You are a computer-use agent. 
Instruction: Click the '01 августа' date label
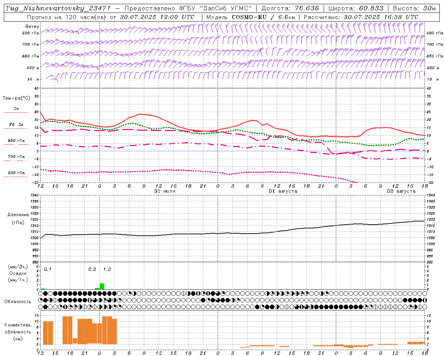(x=283, y=191)
